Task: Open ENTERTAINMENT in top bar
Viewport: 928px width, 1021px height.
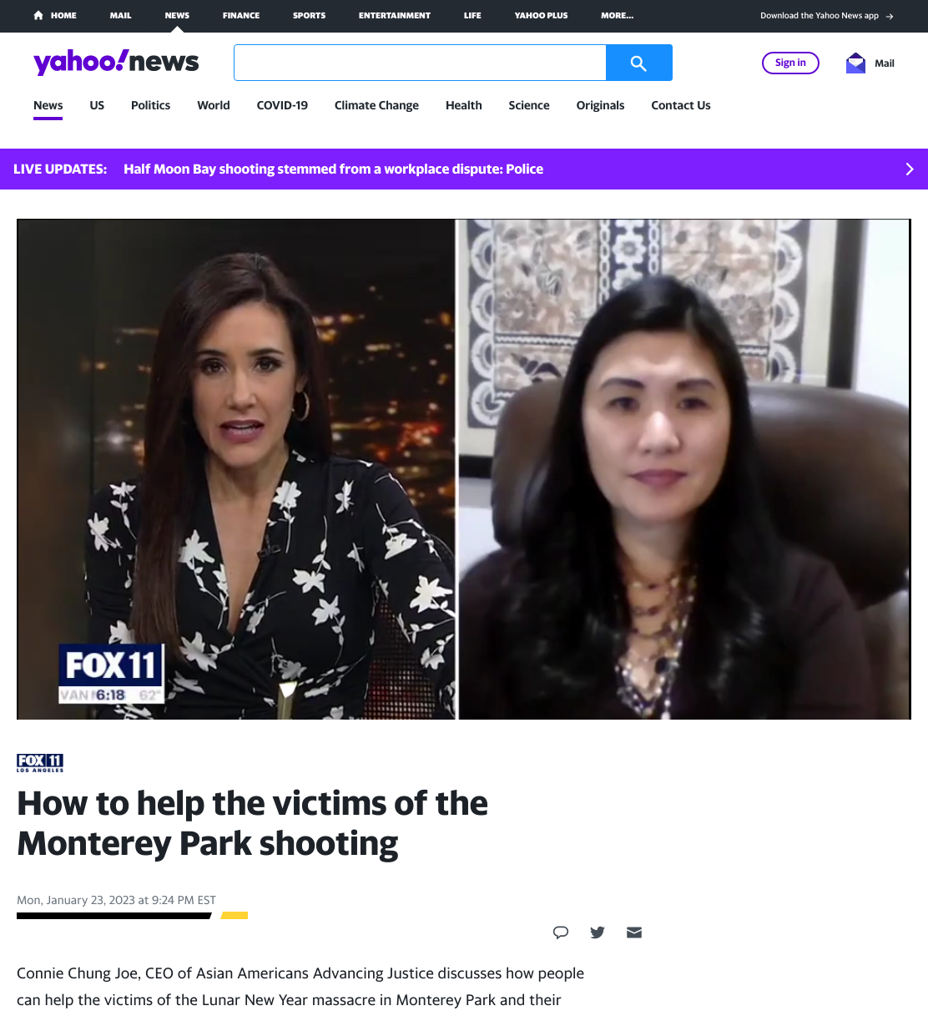Action: 395,15
